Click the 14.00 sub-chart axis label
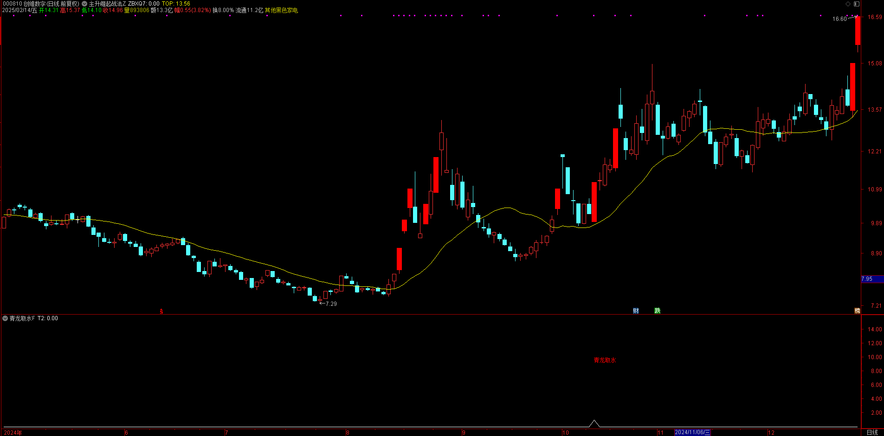884x436 pixels. (x=875, y=329)
